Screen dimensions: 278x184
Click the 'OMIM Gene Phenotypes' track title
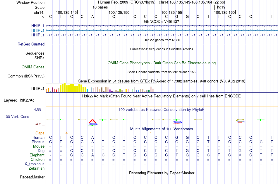(x=162, y=63)
